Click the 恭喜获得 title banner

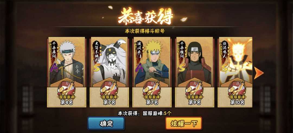click(146, 17)
